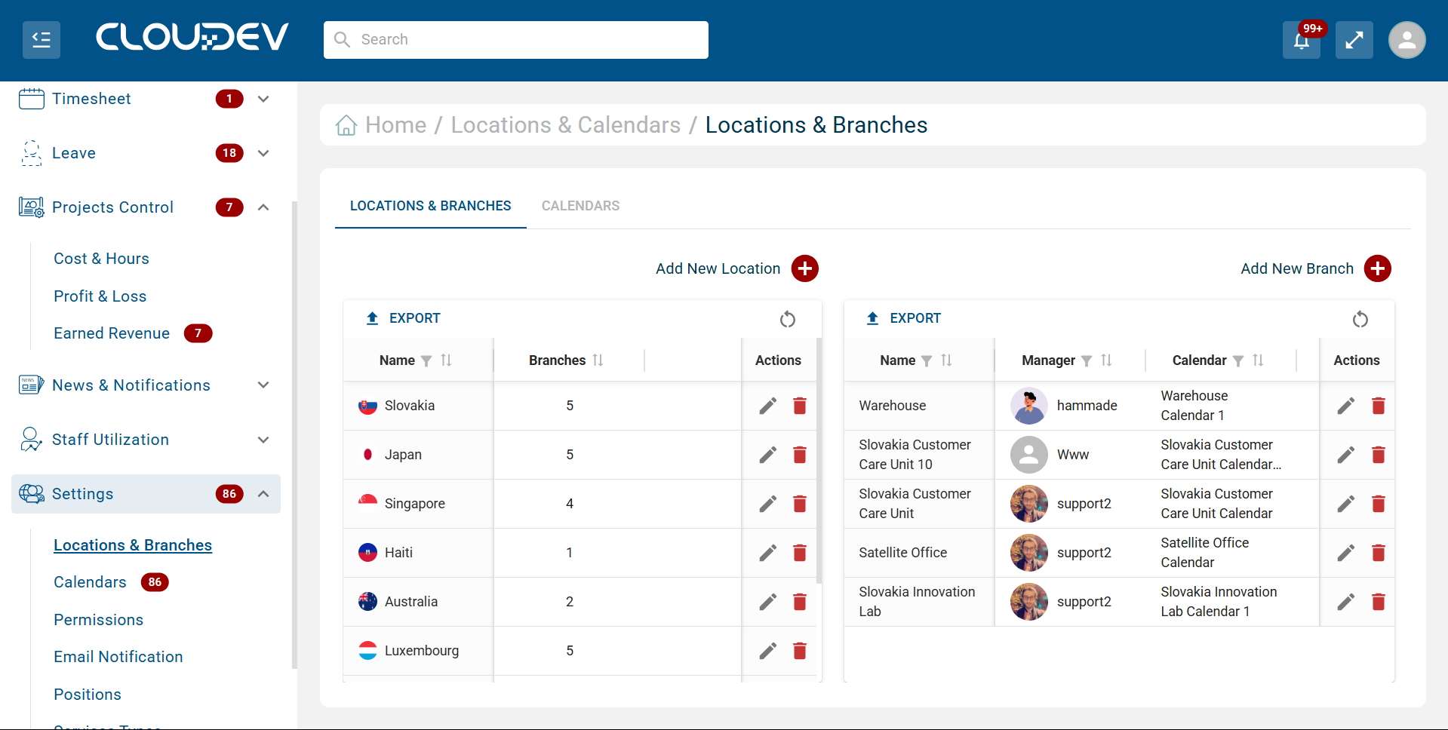
Task: Sort branches by Name column
Action: [946, 360]
